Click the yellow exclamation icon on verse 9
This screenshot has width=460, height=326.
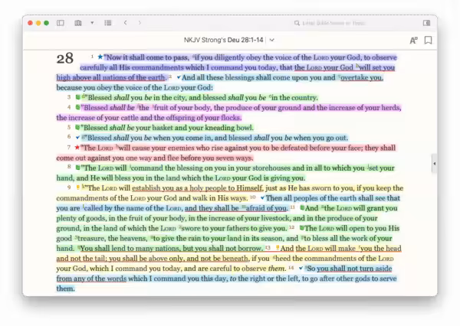tap(77, 187)
